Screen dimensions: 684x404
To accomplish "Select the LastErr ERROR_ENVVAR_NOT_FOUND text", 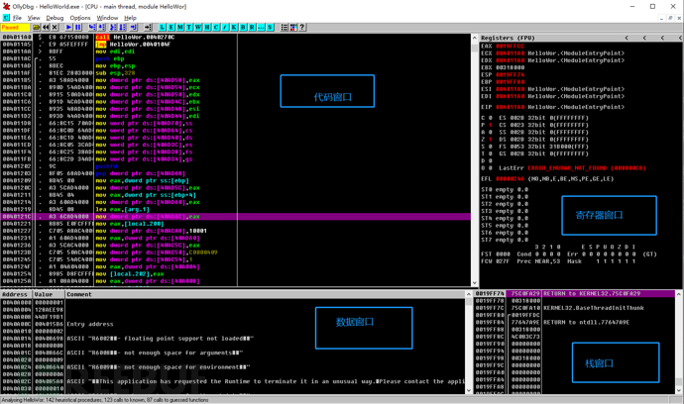I will (x=586, y=168).
